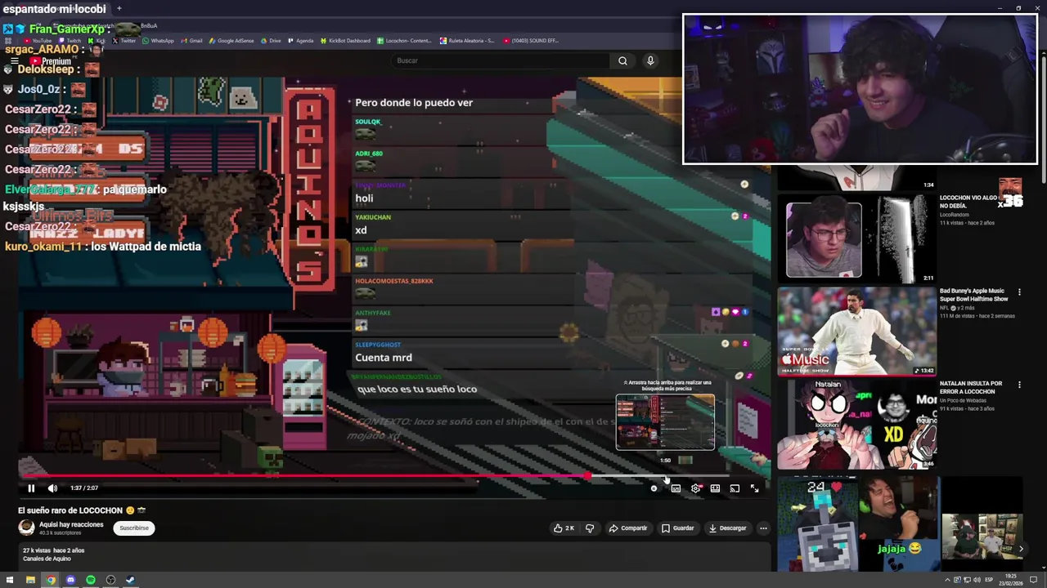Open Twitter bookmark

pos(124,41)
